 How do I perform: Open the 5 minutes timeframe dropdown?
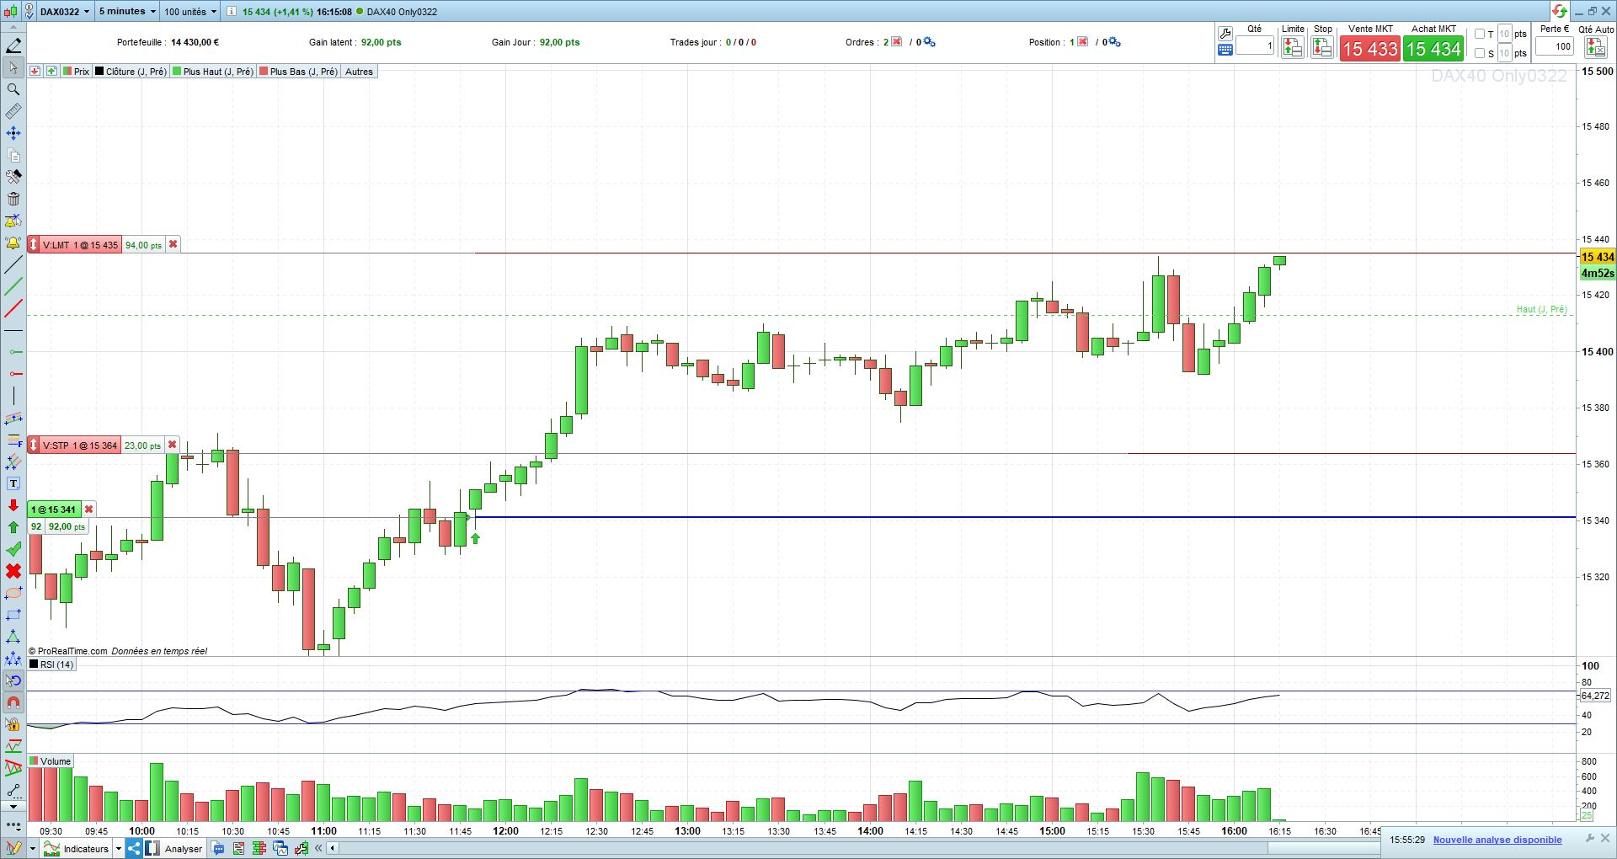click(x=127, y=12)
